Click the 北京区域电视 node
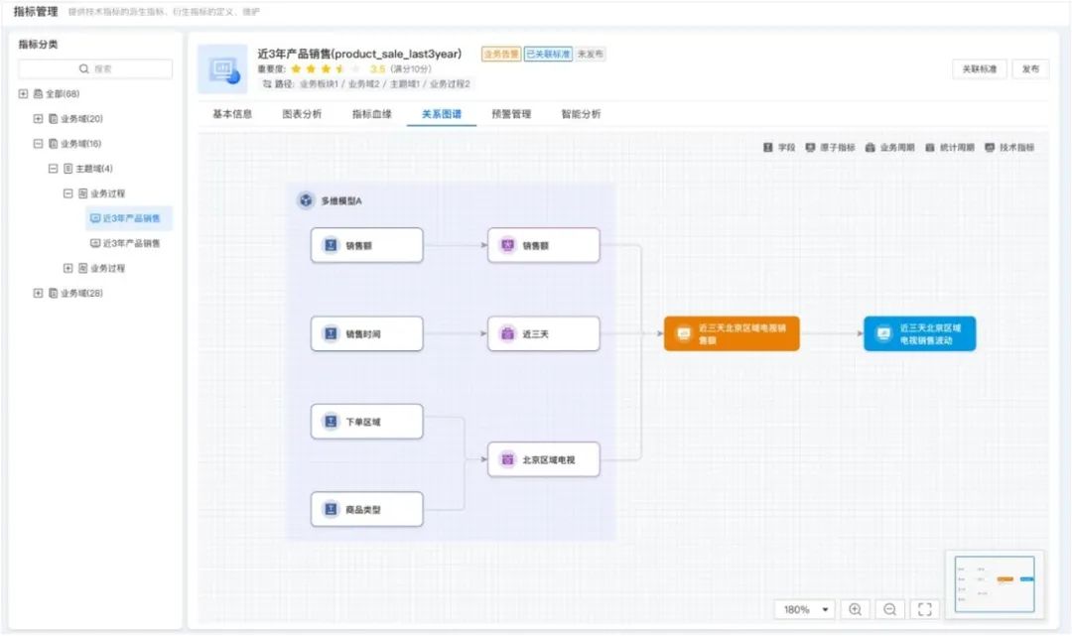Image resolution: width=1072 pixels, height=636 pixels. [544, 459]
